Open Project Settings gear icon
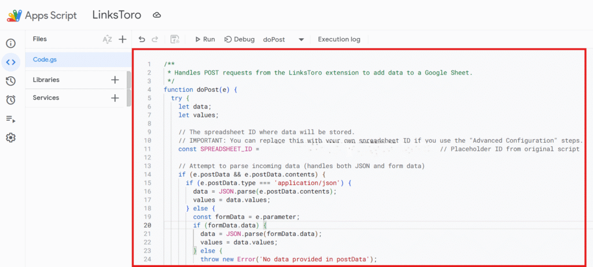Viewport: 593px width, 267px height. pyautogui.click(x=10, y=138)
